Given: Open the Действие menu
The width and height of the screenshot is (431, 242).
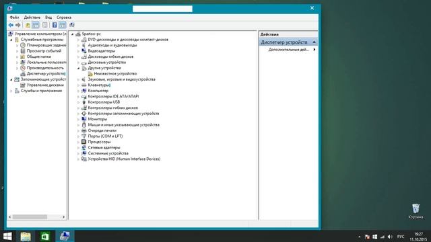Looking at the screenshot, I should tap(32, 17).
